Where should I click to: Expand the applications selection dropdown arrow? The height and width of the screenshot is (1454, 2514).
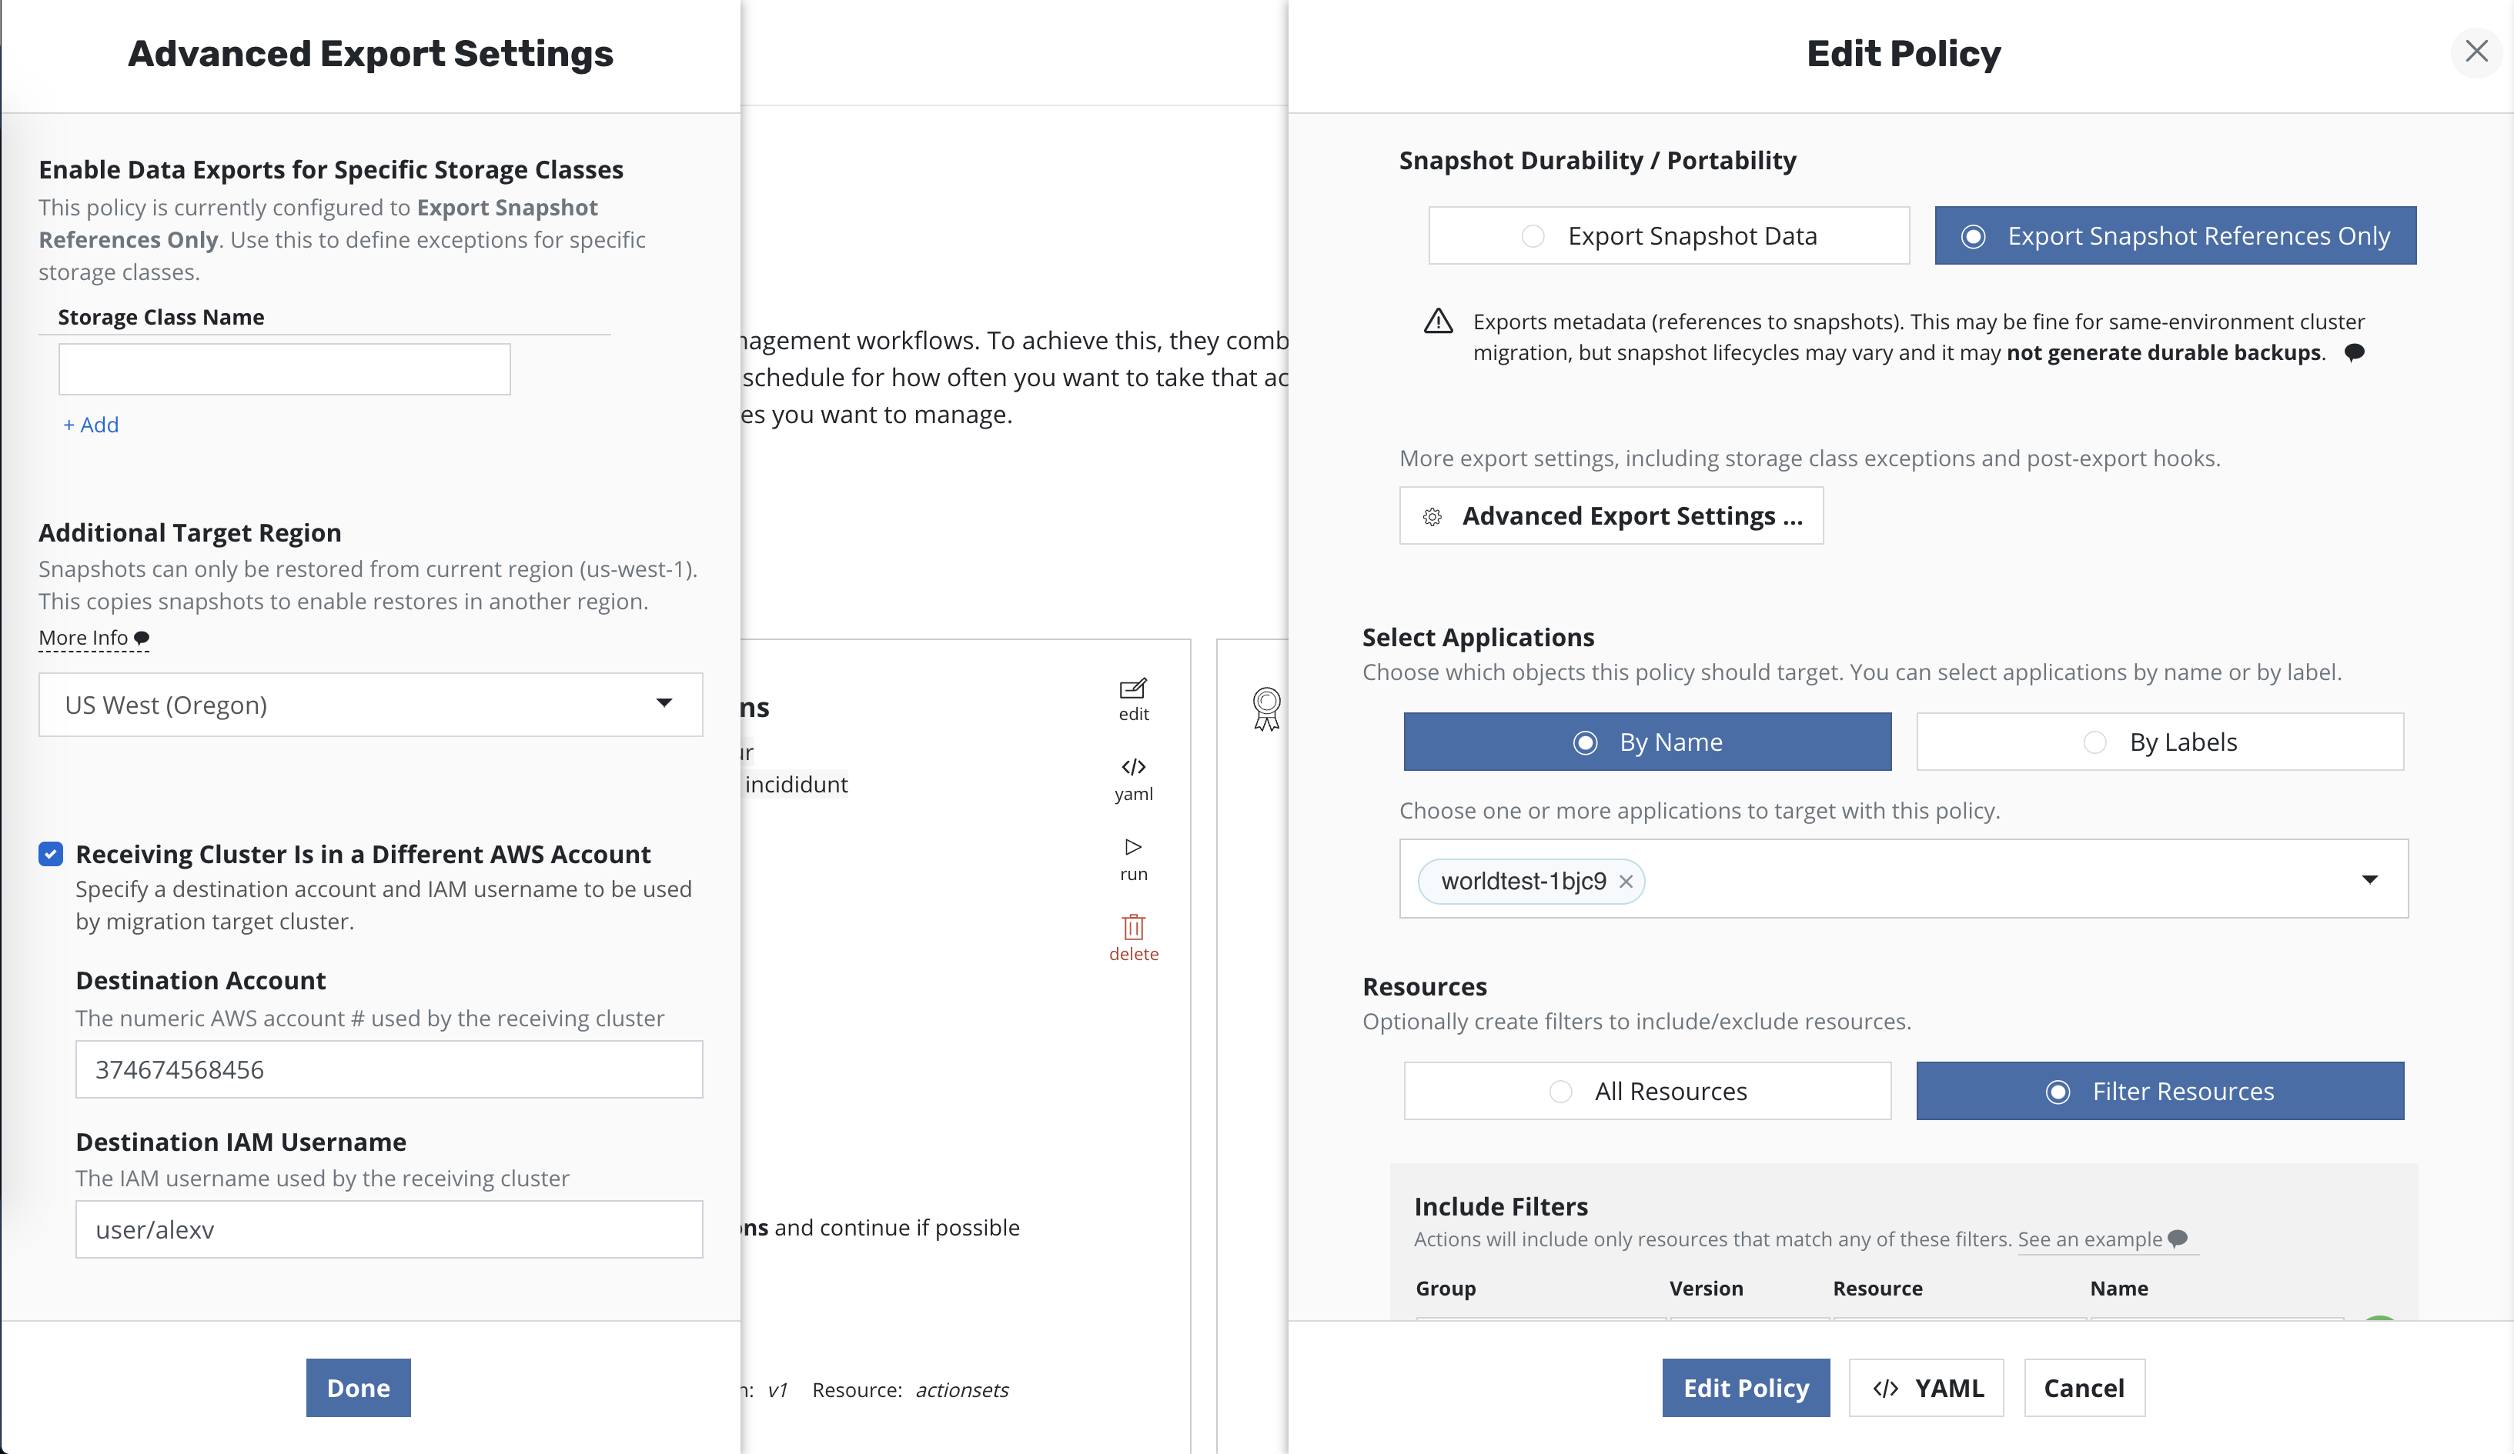click(2369, 879)
